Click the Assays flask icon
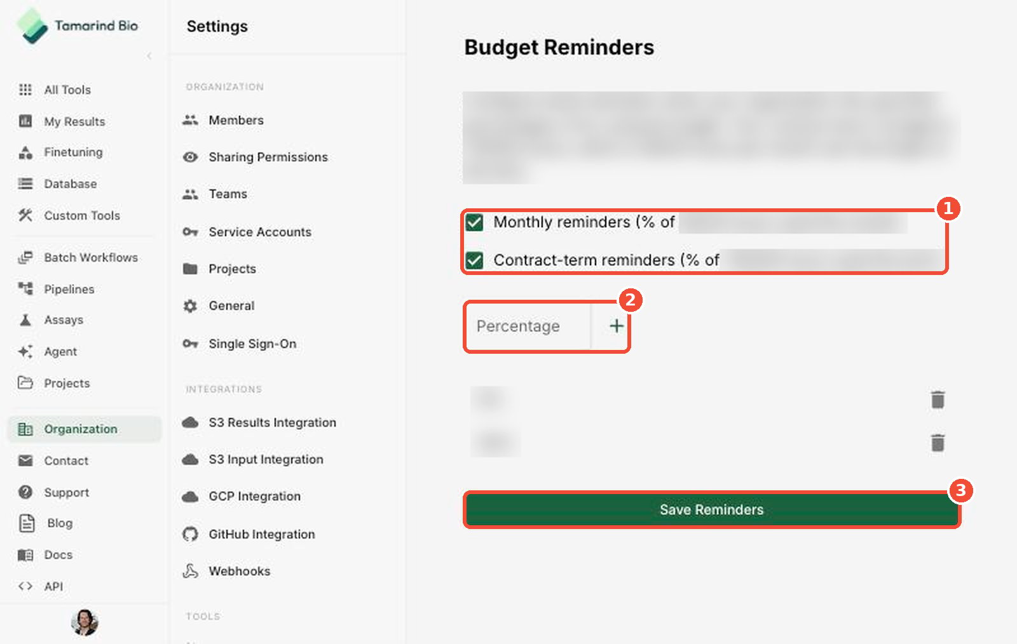 point(25,319)
